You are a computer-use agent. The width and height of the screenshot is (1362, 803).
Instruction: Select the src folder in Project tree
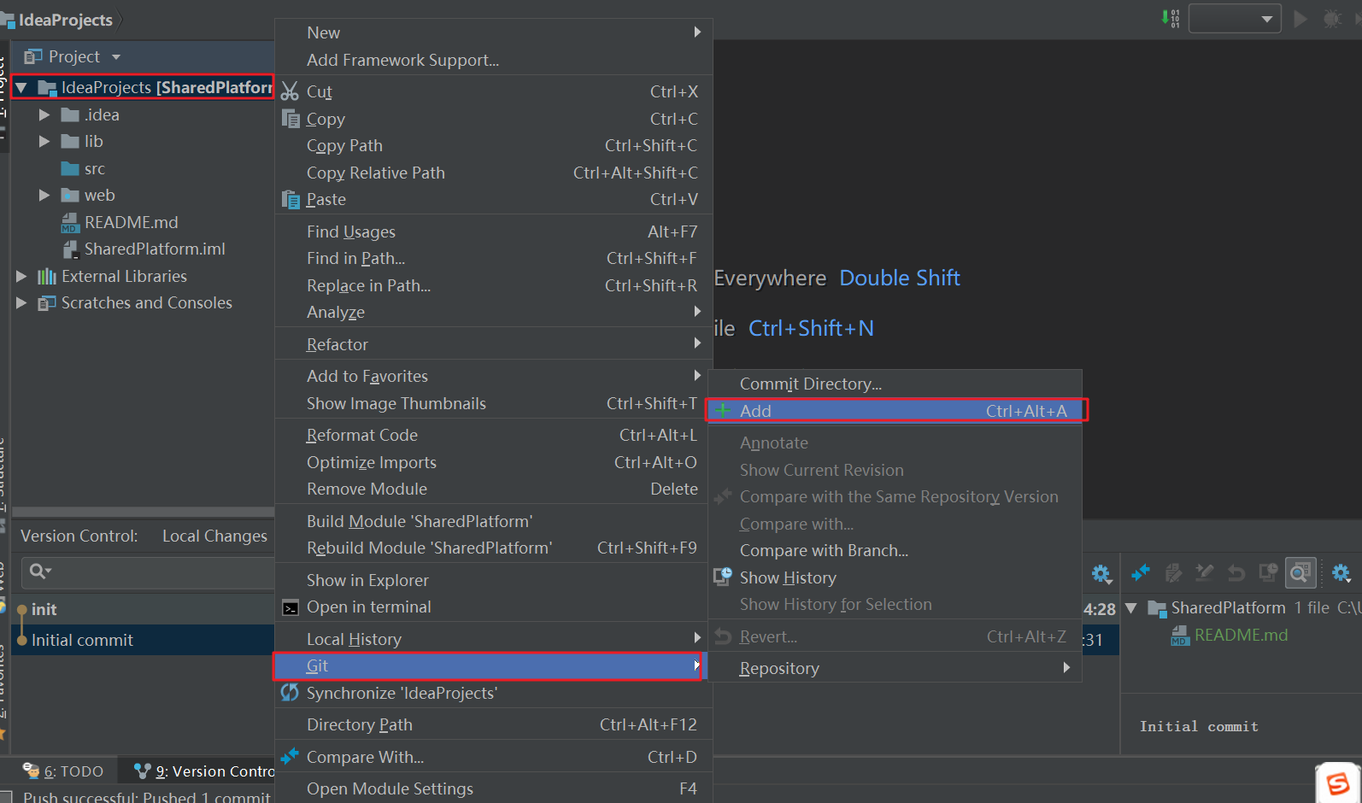pos(94,169)
